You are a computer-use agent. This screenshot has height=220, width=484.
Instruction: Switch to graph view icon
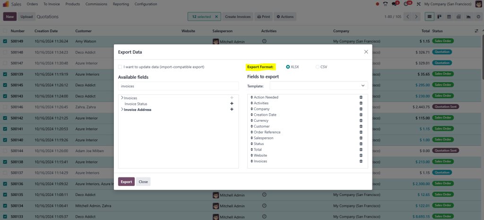pos(468,17)
